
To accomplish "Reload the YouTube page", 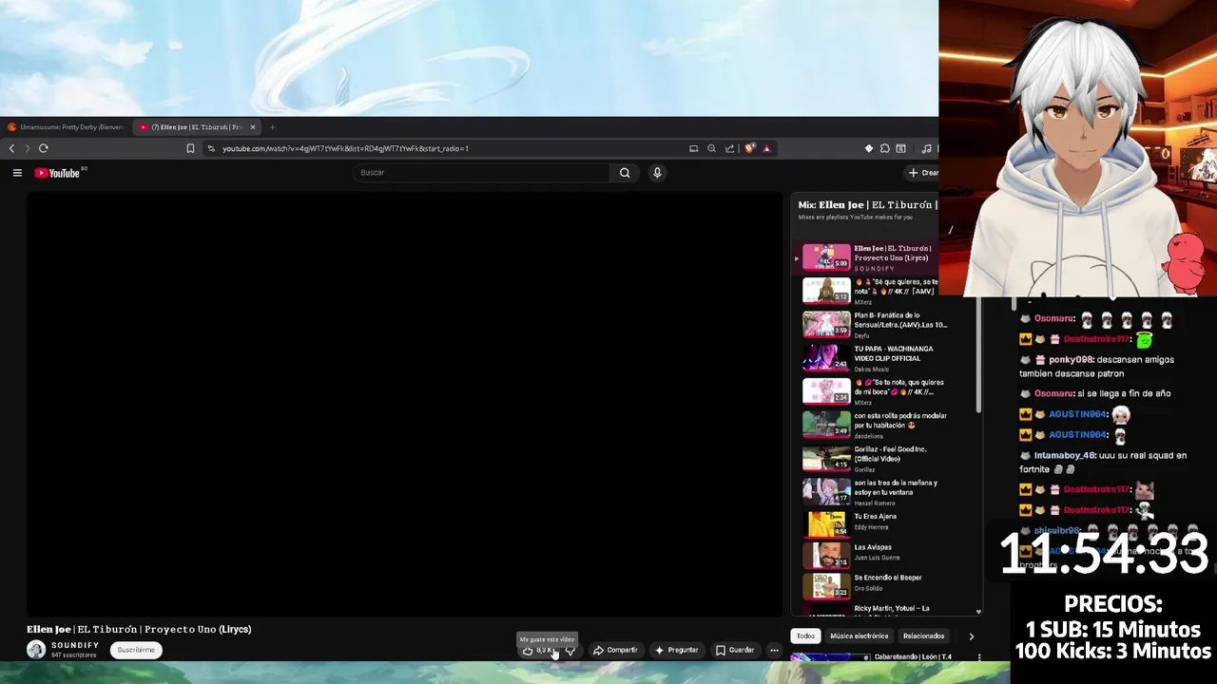I will (x=44, y=148).
